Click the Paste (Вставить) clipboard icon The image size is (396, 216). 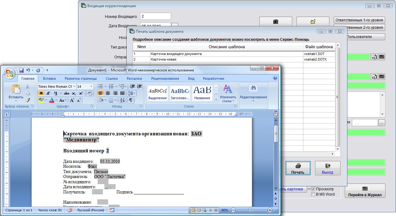[x=16, y=89]
